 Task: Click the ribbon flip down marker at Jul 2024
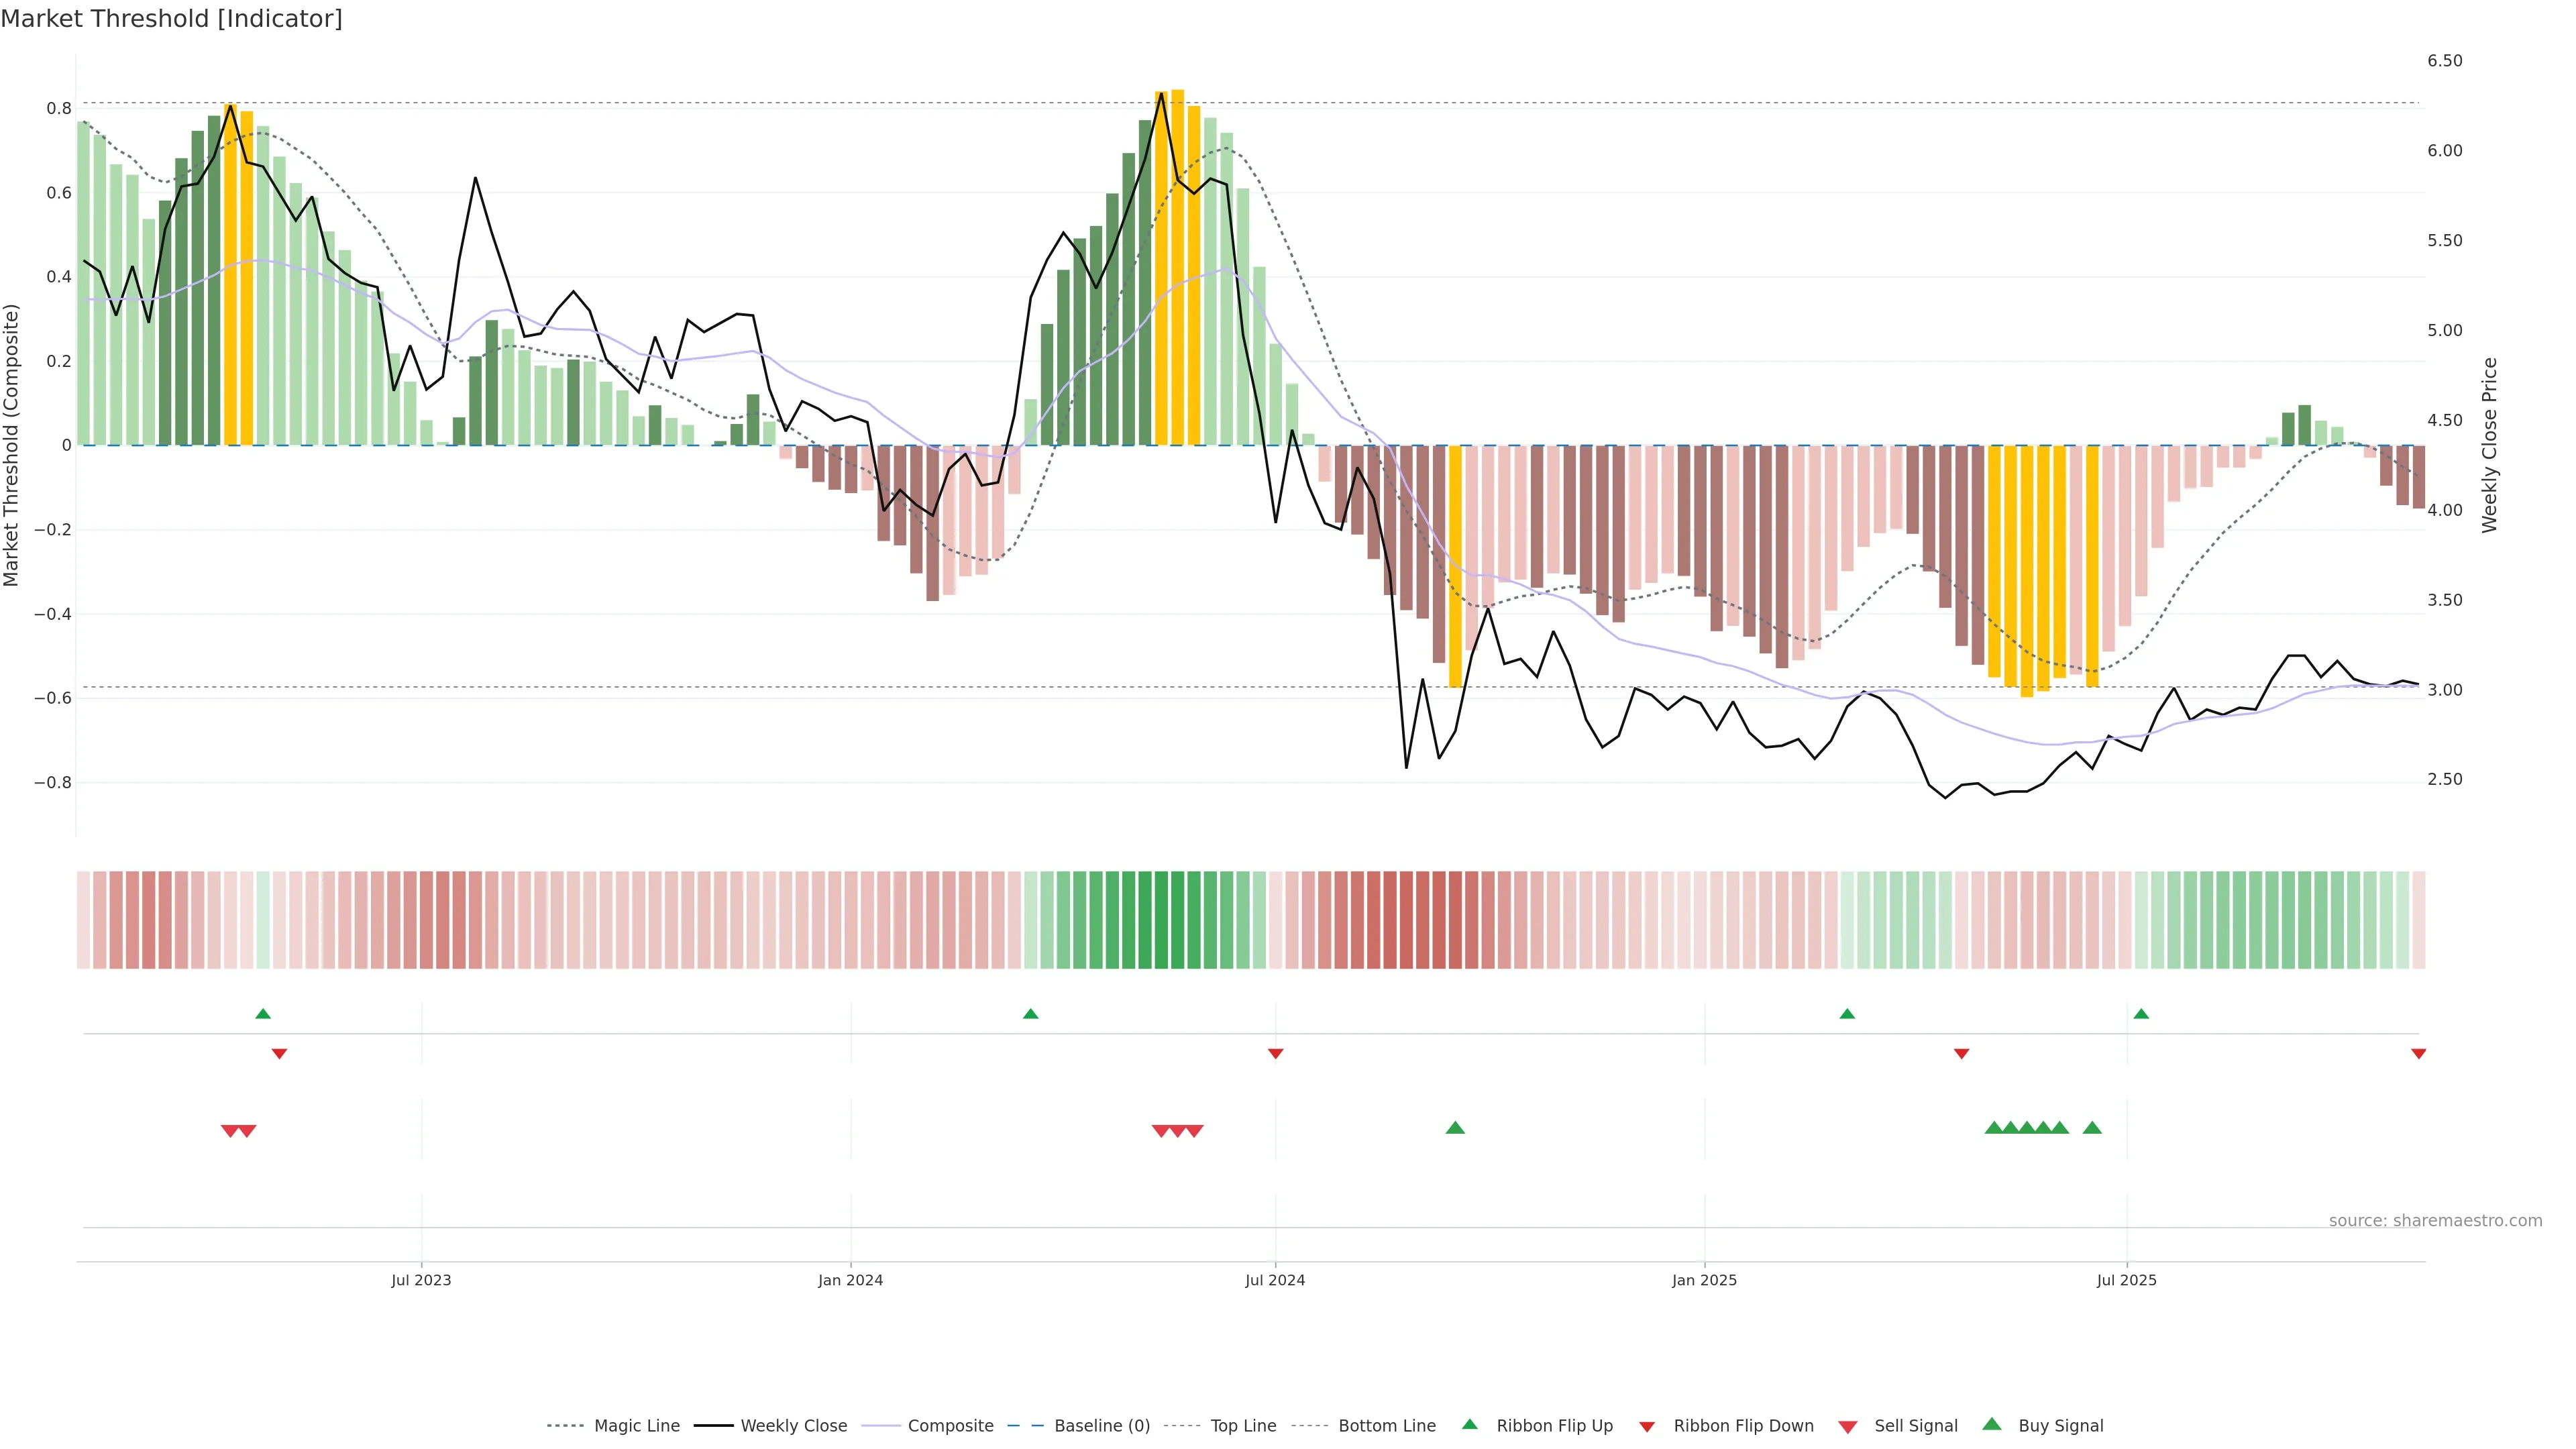(1275, 1054)
